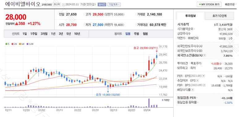This screenshot has width=239, height=117.
Task: Click the 고가 value 29,500
Action: [x=98, y=15]
